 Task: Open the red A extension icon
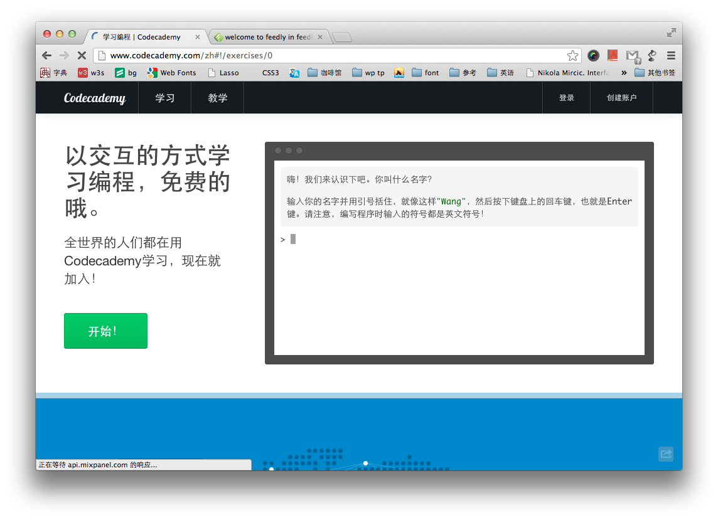pyautogui.click(x=612, y=55)
